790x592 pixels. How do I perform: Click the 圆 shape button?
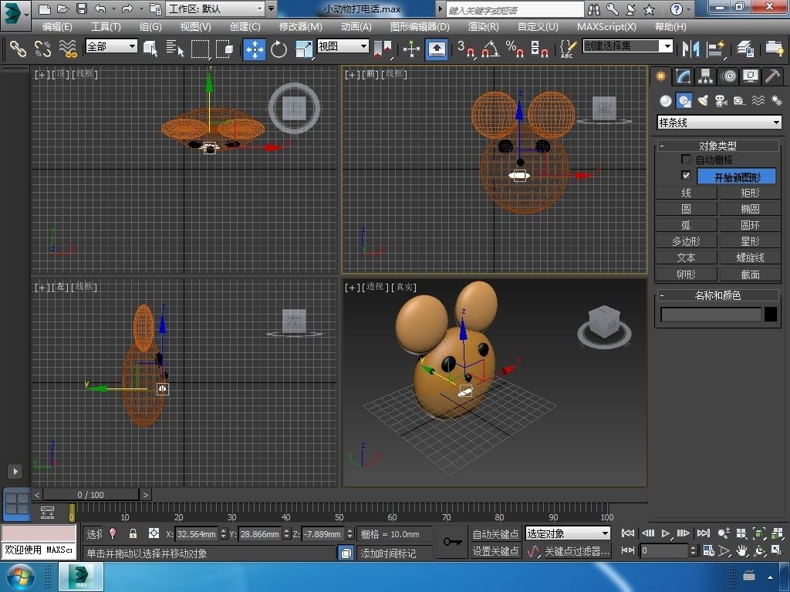tap(686, 209)
